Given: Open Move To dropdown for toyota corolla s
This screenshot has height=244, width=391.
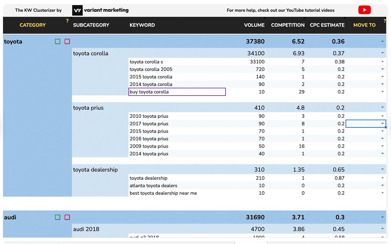Looking at the screenshot, I should pos(382,62).
